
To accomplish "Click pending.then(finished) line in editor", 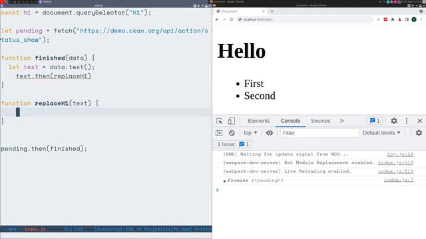I will 44,149.
